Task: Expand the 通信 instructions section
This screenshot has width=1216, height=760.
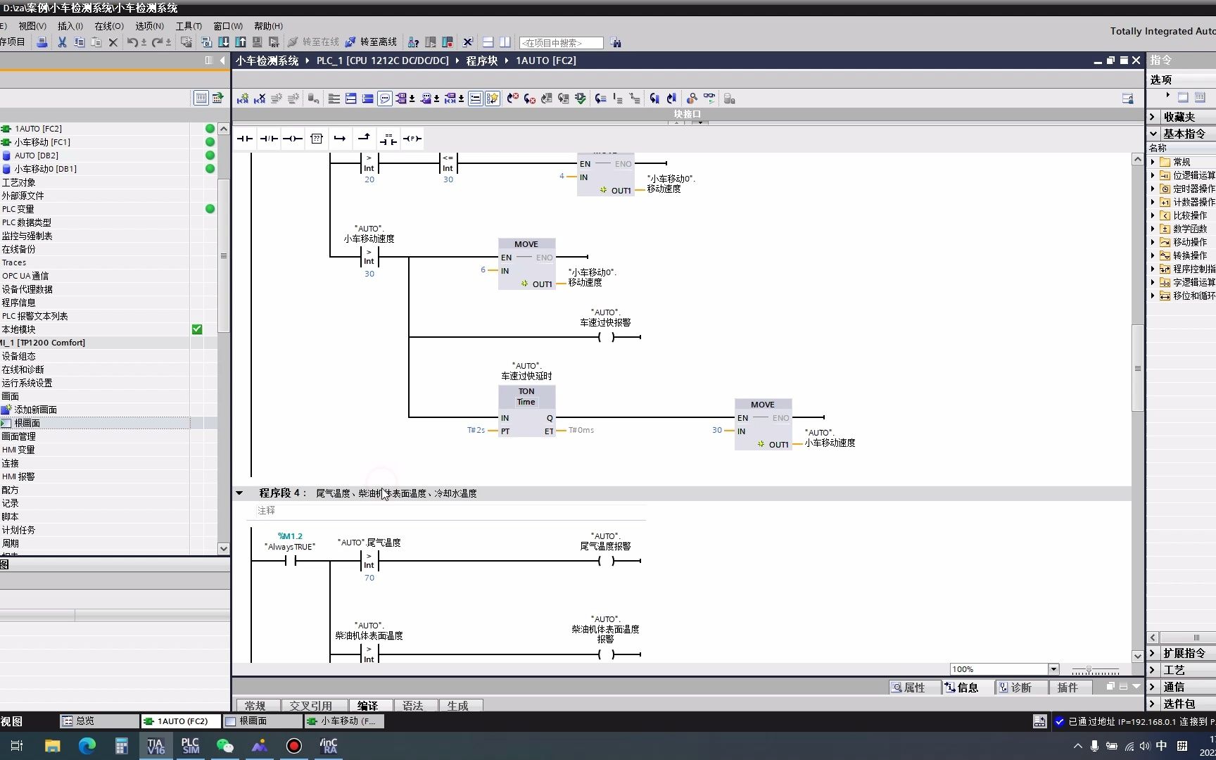Action: [x=1153, y=687]
